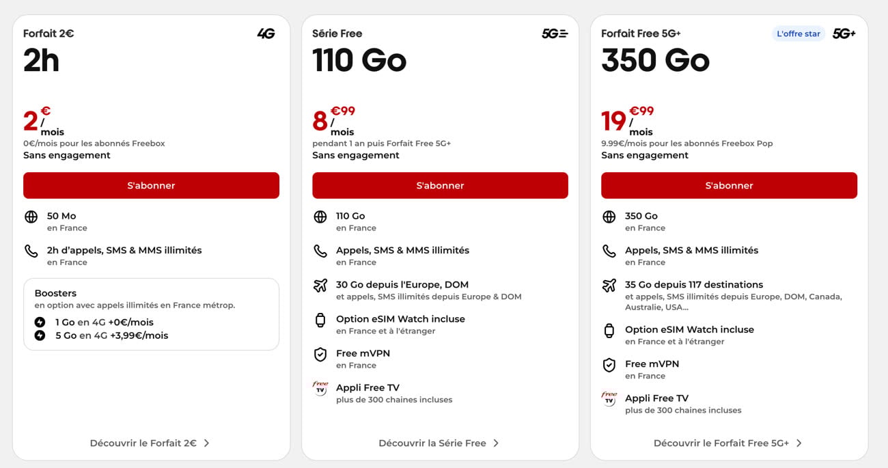888x468 pixels.
Task: Click the smartwatch icon in Série Free card
Action: 320,320
